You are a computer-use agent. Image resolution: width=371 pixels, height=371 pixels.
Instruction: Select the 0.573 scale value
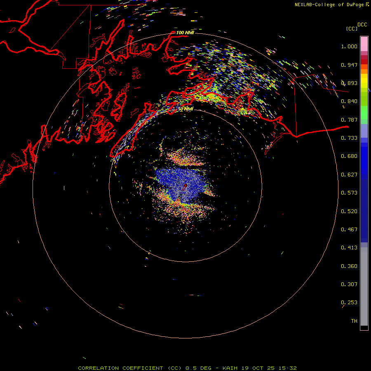point(349,193)
